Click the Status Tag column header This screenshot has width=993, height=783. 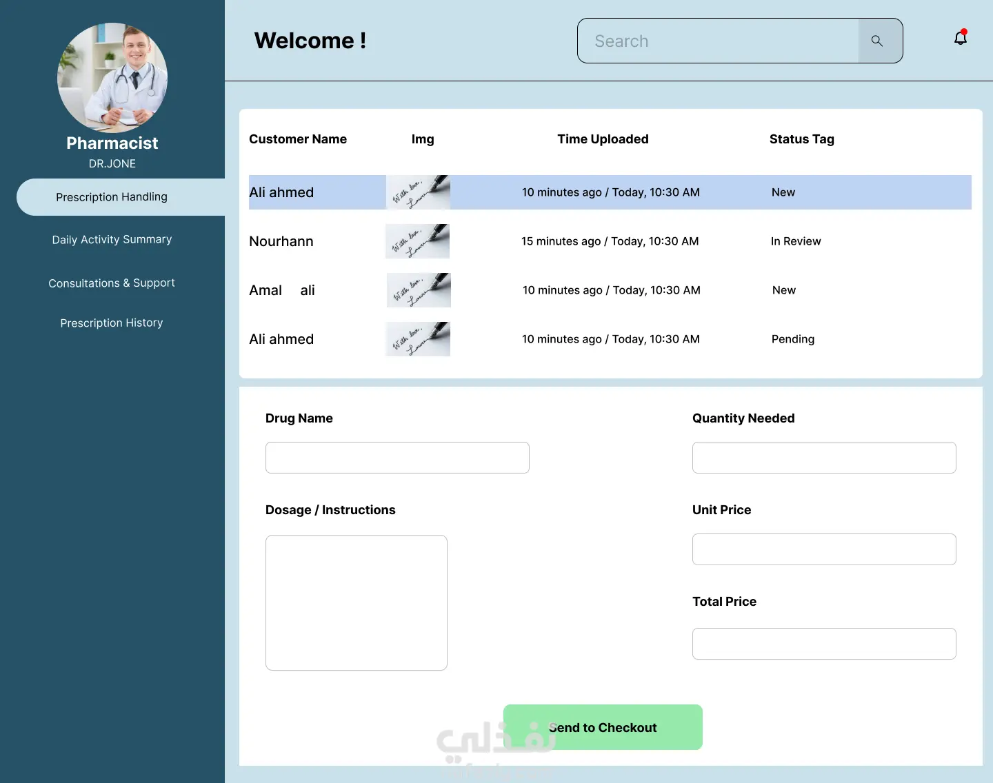[802, 139]
